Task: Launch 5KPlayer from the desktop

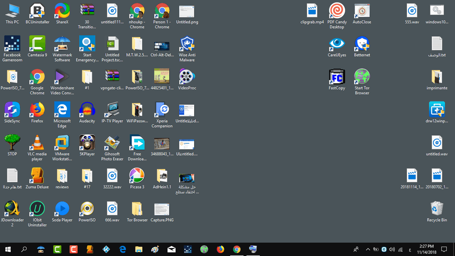Action: click(87, 146)
